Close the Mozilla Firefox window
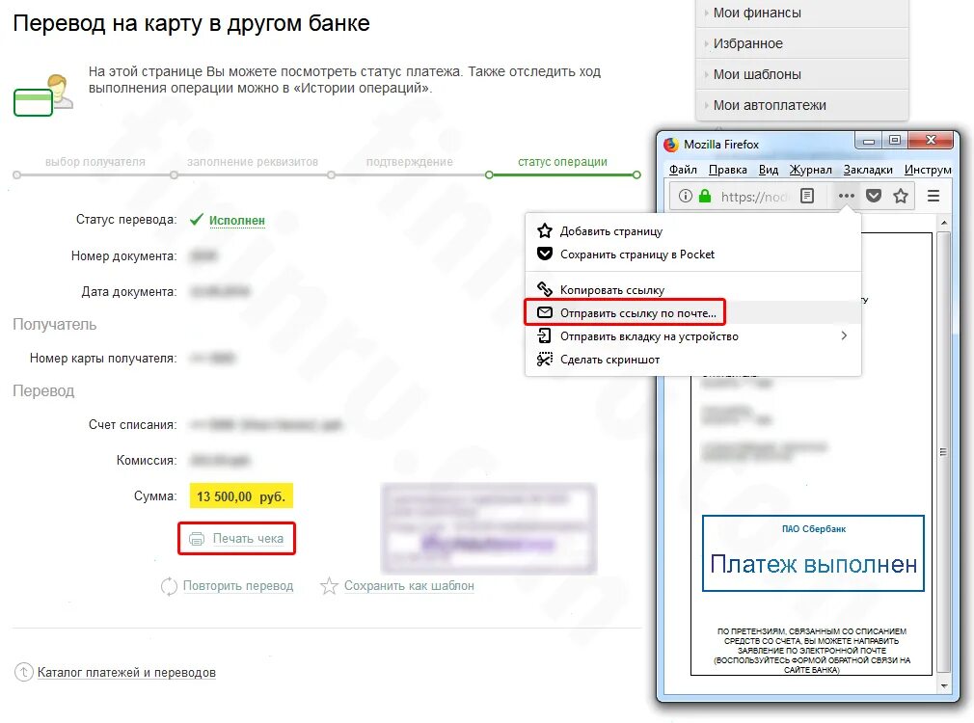The height and width of the screenshot is (723, 974). [931, 141]
